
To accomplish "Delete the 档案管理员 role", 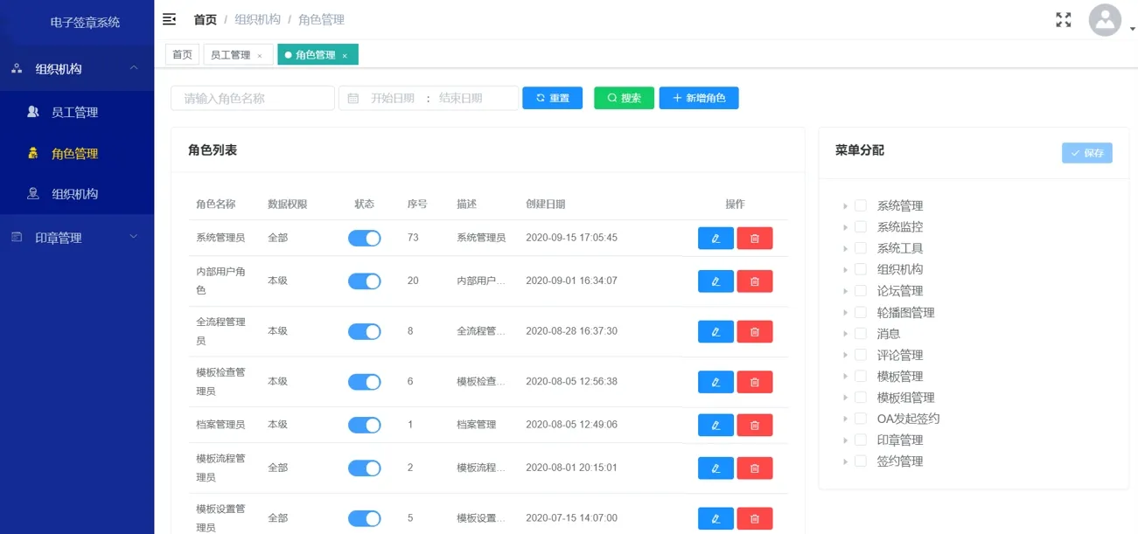I will [x=755, y=425].
